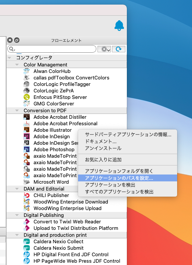The width and height of the screenshot is (192, 265).
Task: Select the Microsoft Word icon
Action: tap(27, 182)
